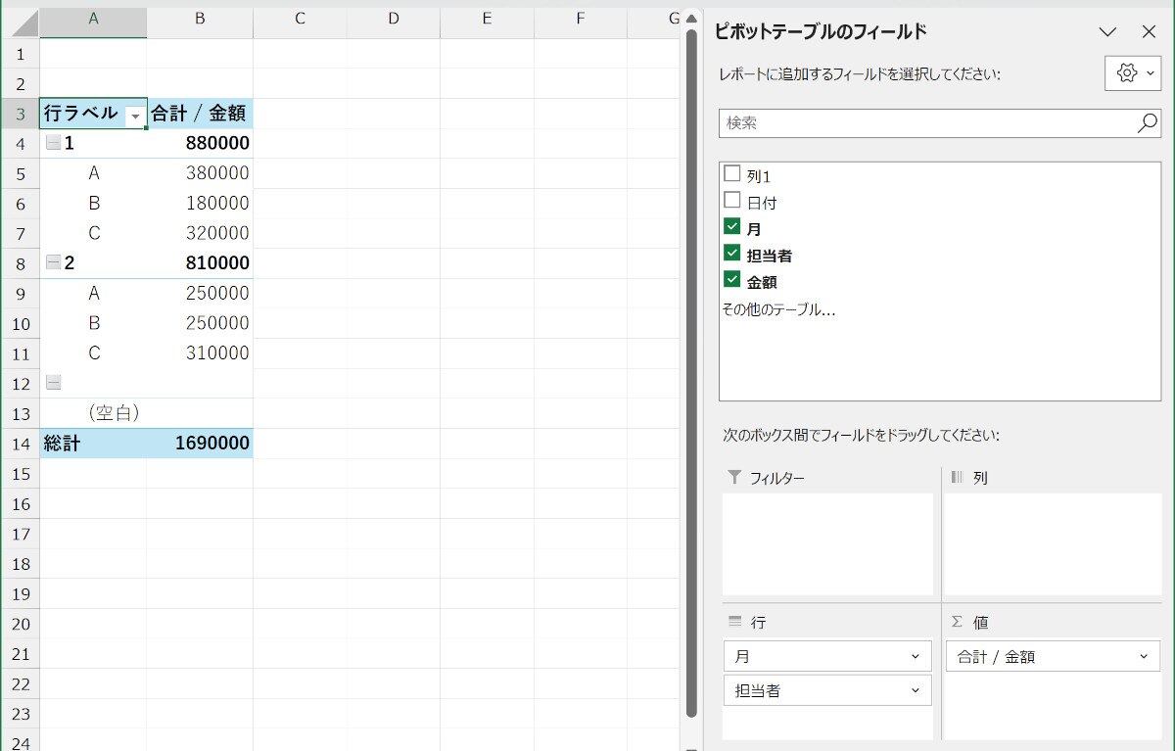Close the PivotTable fields pane
Screen dimensions: 1175x751
pyautogui.click(x=1149, y=31)
